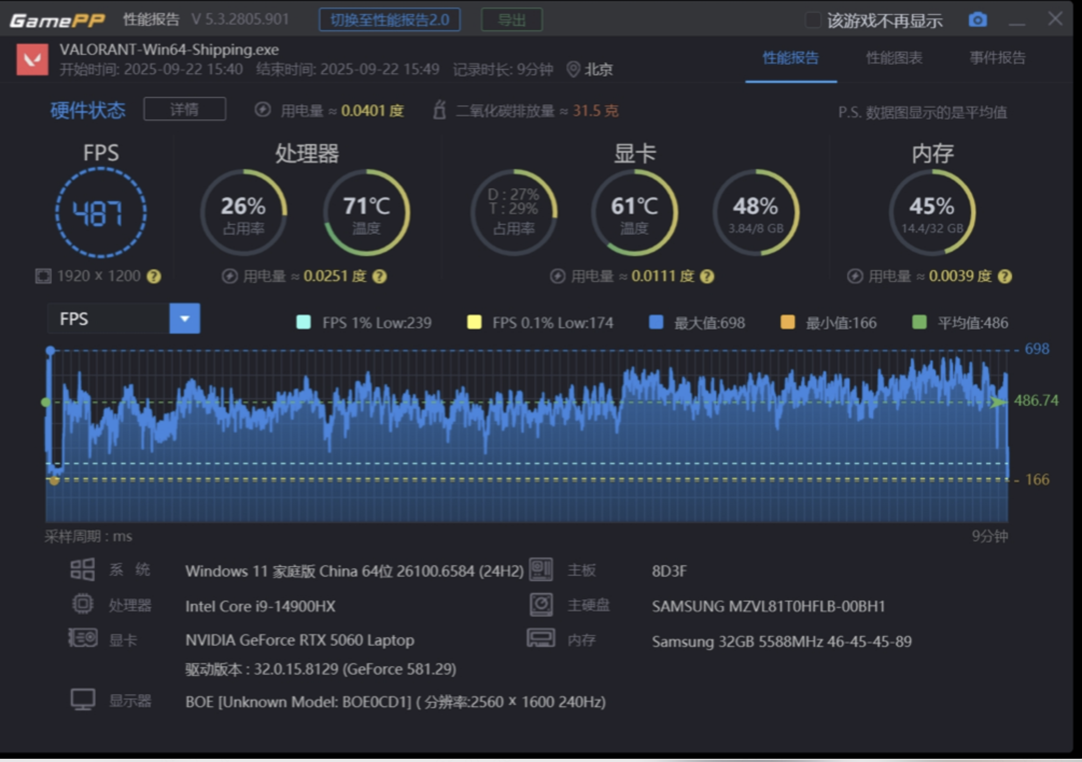The image size is (1082, 762).
Task: Click the FPS circular gauge showing 487
Action: pos(101,213)
